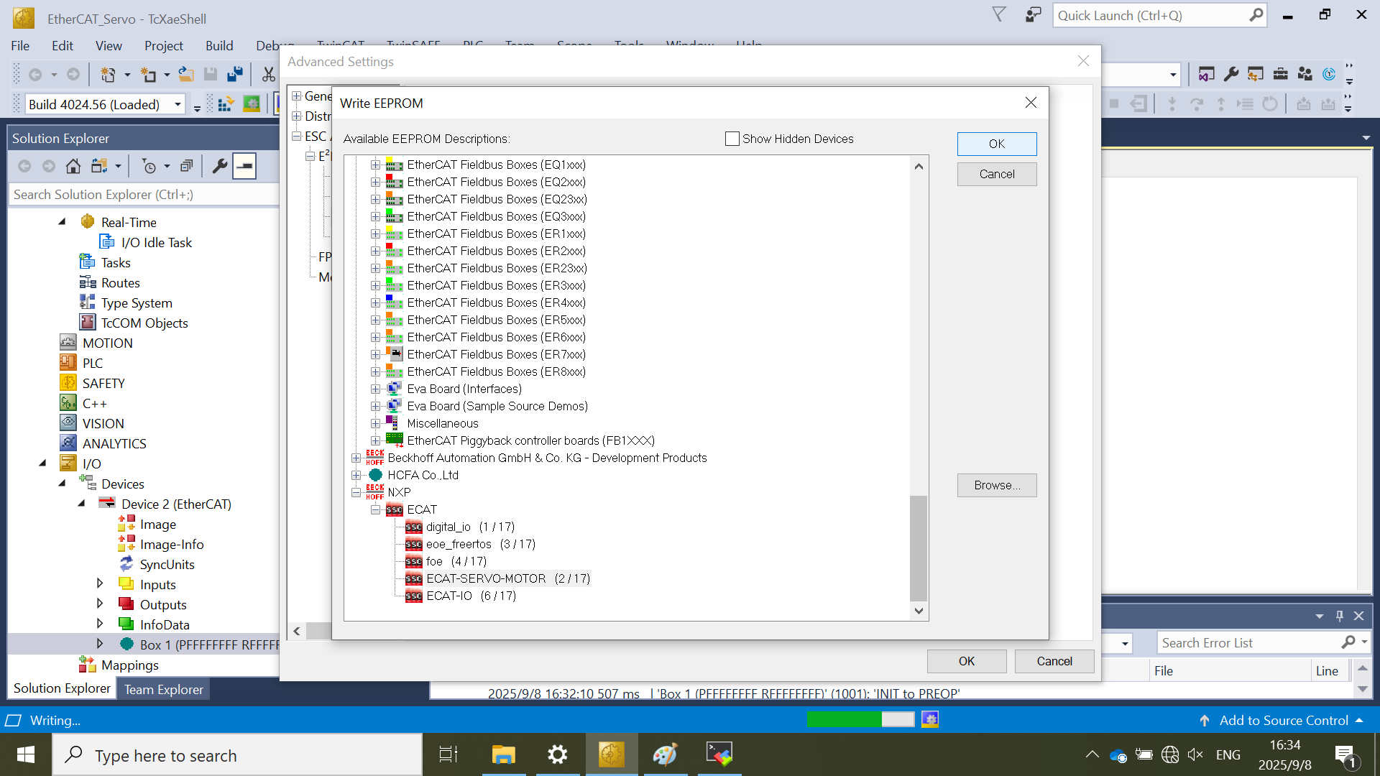
Task: Click the filter notifications funnel icon
Action: (x=999, y=14)
